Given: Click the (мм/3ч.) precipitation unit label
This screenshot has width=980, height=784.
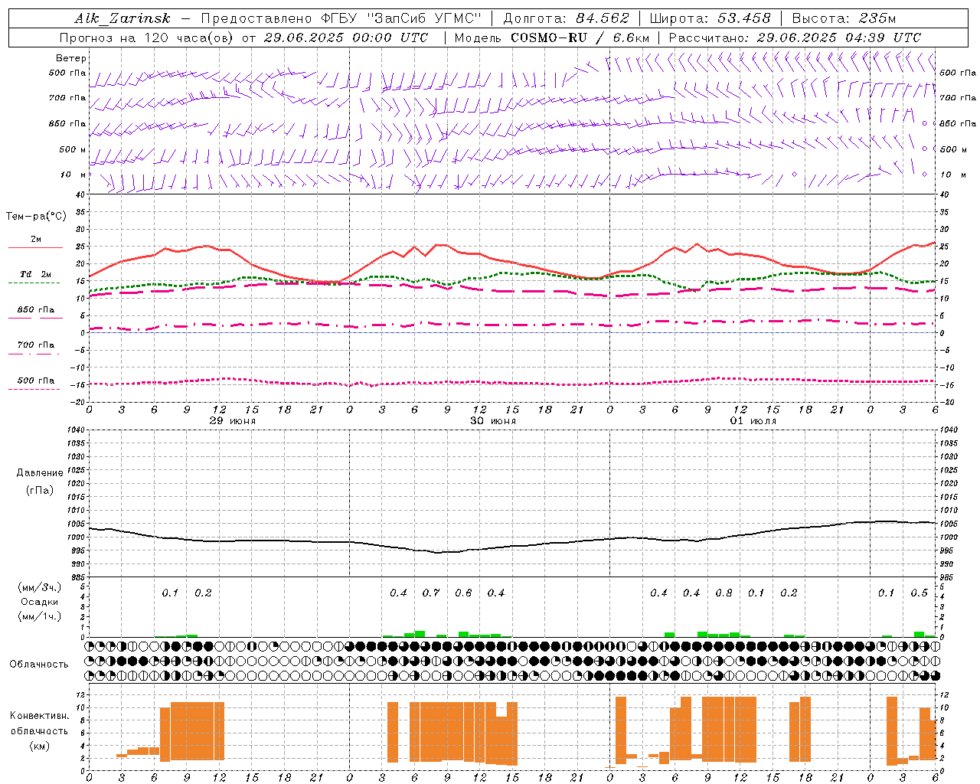Looking at the screenshot, I should [40, 587].
